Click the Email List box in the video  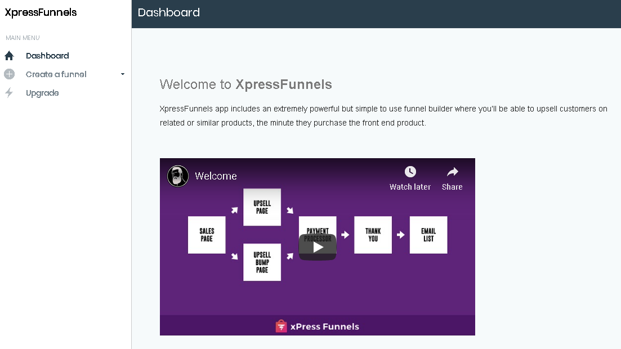pyautogui.click(x=428, y=235)
